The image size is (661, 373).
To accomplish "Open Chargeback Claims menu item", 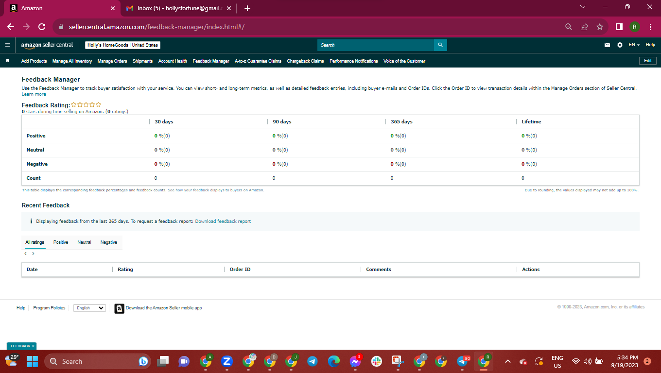I will [x=305, y=61].
